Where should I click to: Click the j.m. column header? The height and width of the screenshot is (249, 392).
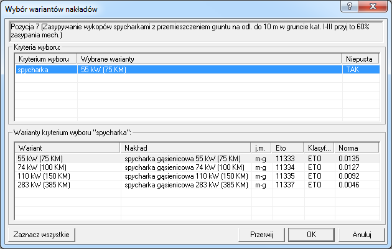coord(262,149)
